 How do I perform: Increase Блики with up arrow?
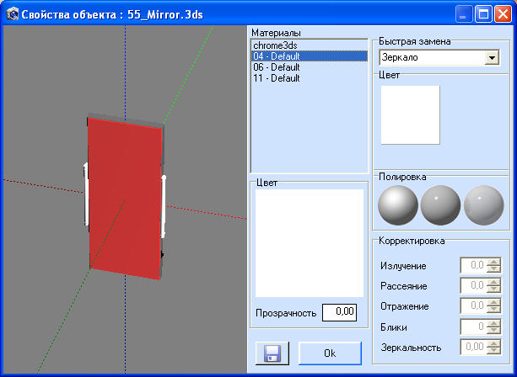point(493,323)
